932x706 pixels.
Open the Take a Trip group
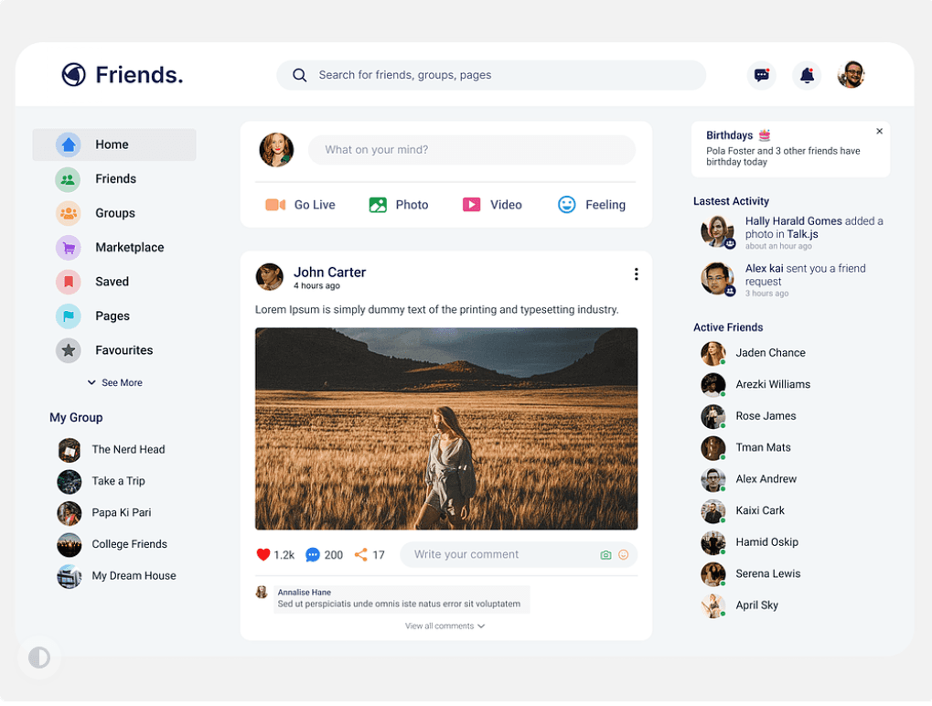tap(118, 481)
